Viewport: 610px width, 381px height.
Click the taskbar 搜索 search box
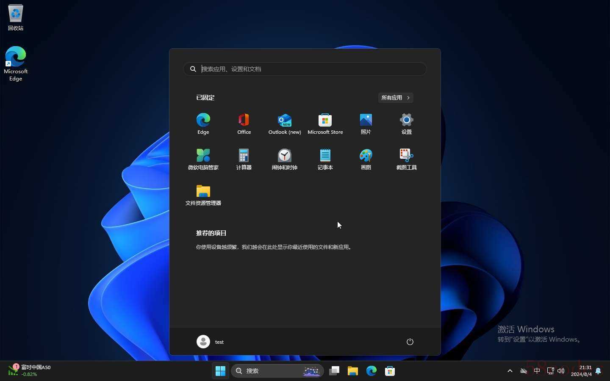[277, 371]
